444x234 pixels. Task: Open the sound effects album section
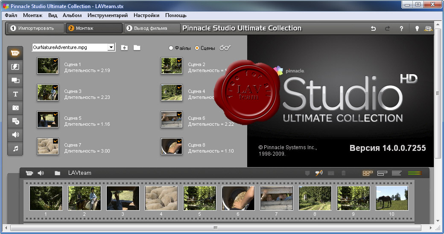15,135
